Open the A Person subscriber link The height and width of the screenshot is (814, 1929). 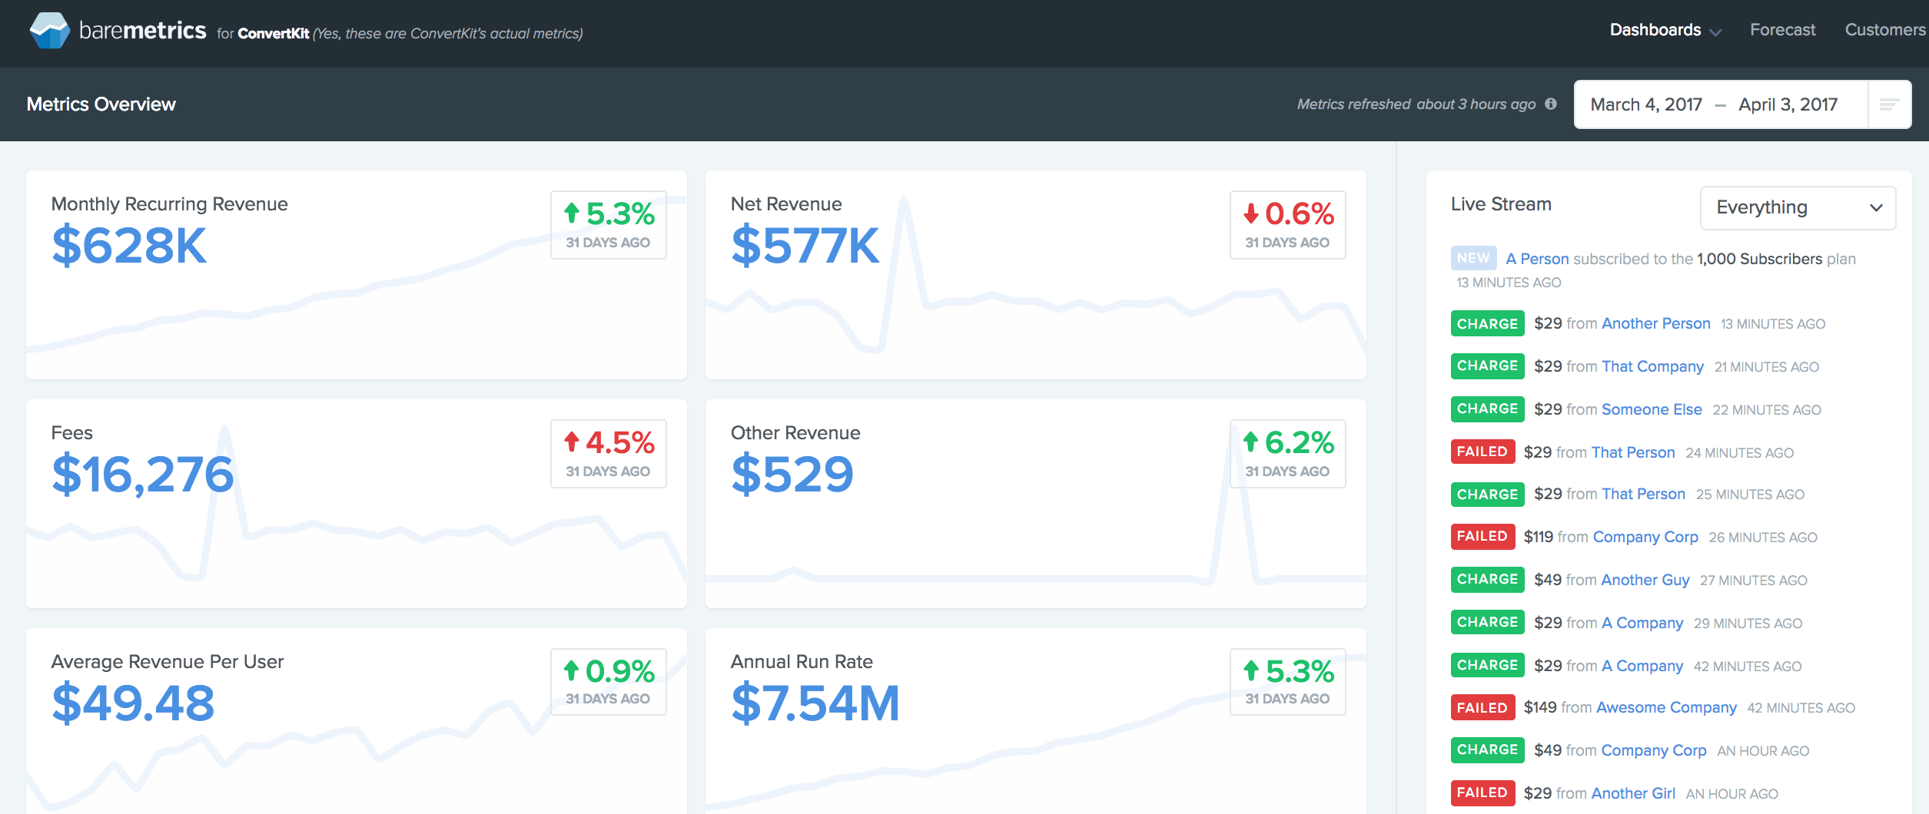[x=1537, y=259]
